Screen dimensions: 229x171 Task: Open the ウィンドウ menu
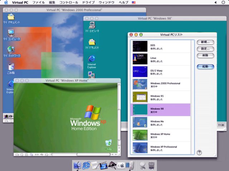pos(106,2)
